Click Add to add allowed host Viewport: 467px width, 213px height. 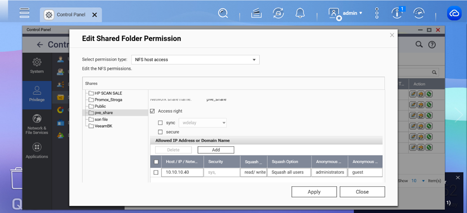tap(216, 150)
